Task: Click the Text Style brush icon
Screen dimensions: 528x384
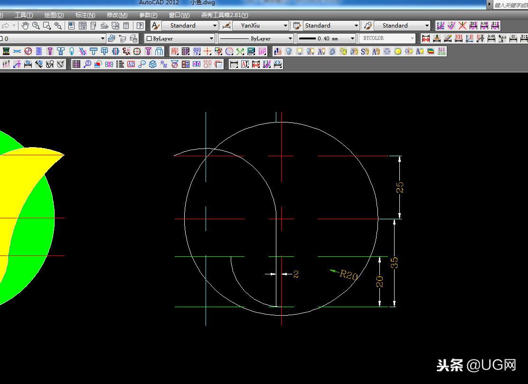Action: [x=156, y=26]
